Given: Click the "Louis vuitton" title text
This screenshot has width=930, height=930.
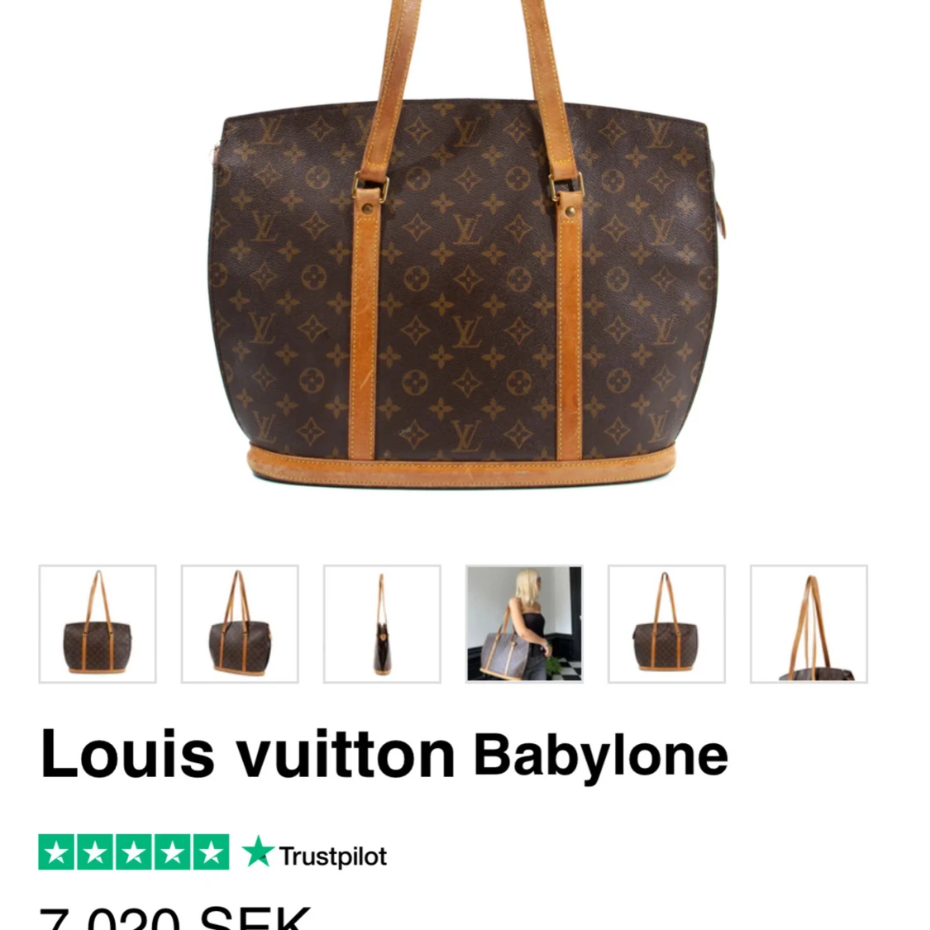Looking at the screenshot, I should 247,754.
